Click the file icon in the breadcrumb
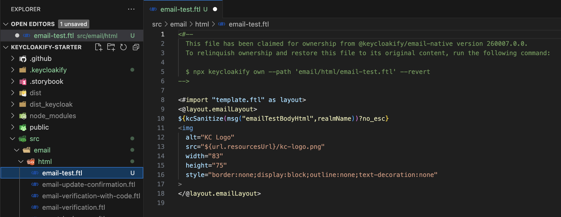The width and height of the screenshot is (561, 217). pos(222,24)
